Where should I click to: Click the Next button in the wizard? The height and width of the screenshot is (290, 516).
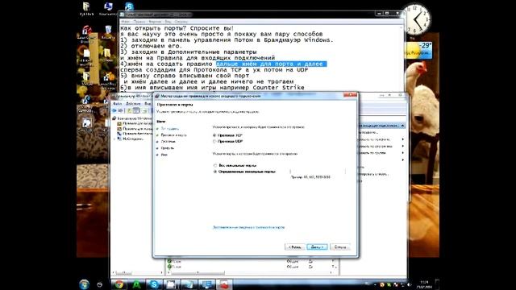click(317, 246)
